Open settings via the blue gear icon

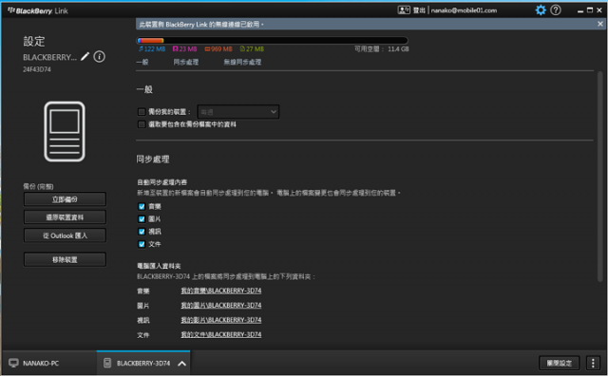(x=541, y=10)
